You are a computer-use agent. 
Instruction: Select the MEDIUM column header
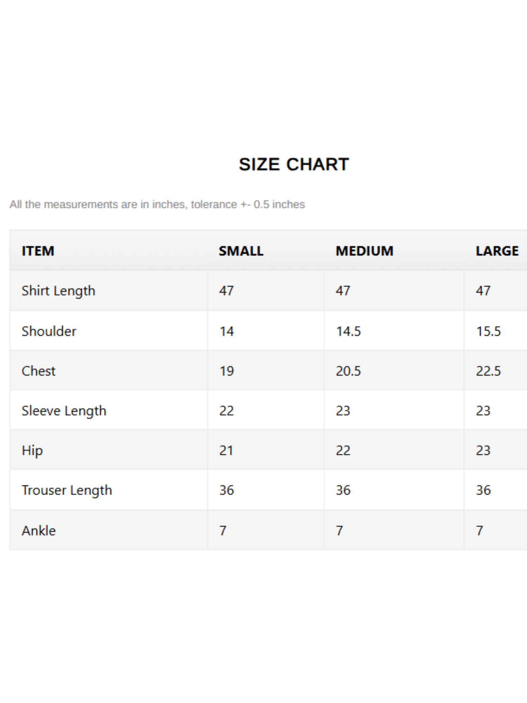pos(364,251)
